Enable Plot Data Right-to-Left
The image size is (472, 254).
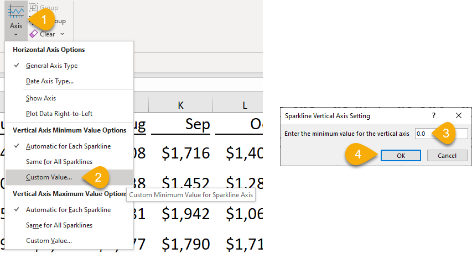click(x=59, y=114)
